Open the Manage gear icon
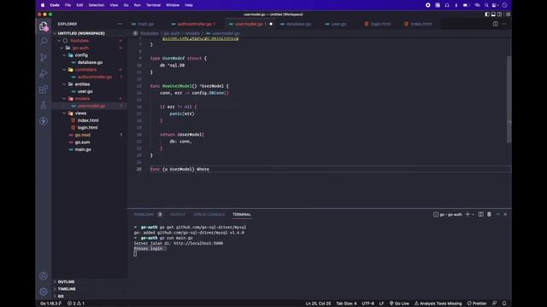The width and height of the screenshot is (547, 307). point(44,292)
